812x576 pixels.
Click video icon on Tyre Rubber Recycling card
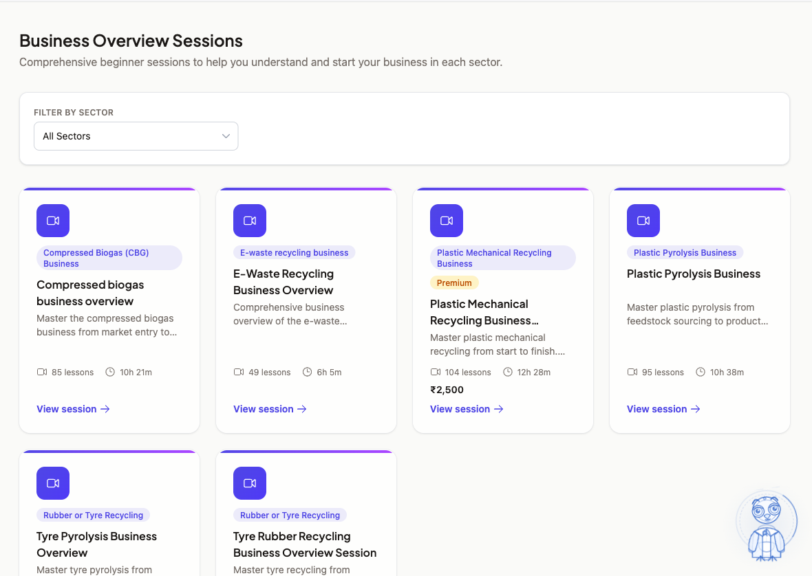[x=250, y=483]
